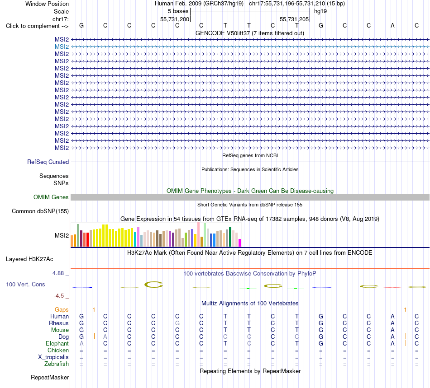Select the RepeatMasker side label
The width and height of the screenshot is (430, 388).
click(x=50, y=377)
